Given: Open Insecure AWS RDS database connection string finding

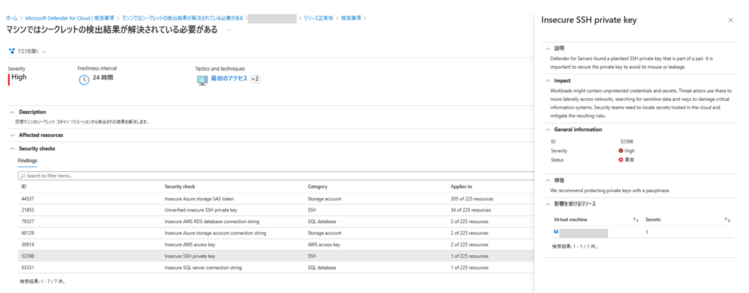Looking at the screenshot, I should tap(212, 221).
